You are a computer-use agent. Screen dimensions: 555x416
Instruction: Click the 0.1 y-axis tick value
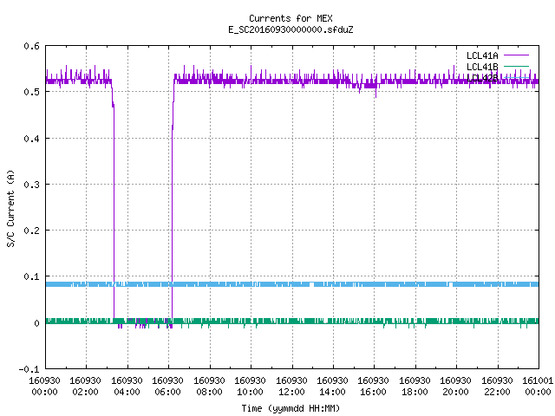[x=31, y=276]
